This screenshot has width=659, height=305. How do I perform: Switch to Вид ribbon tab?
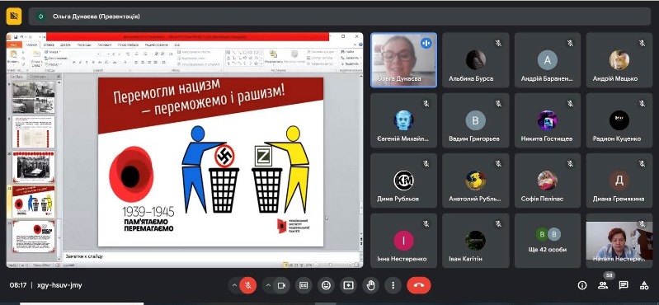[x=177, y=45]
